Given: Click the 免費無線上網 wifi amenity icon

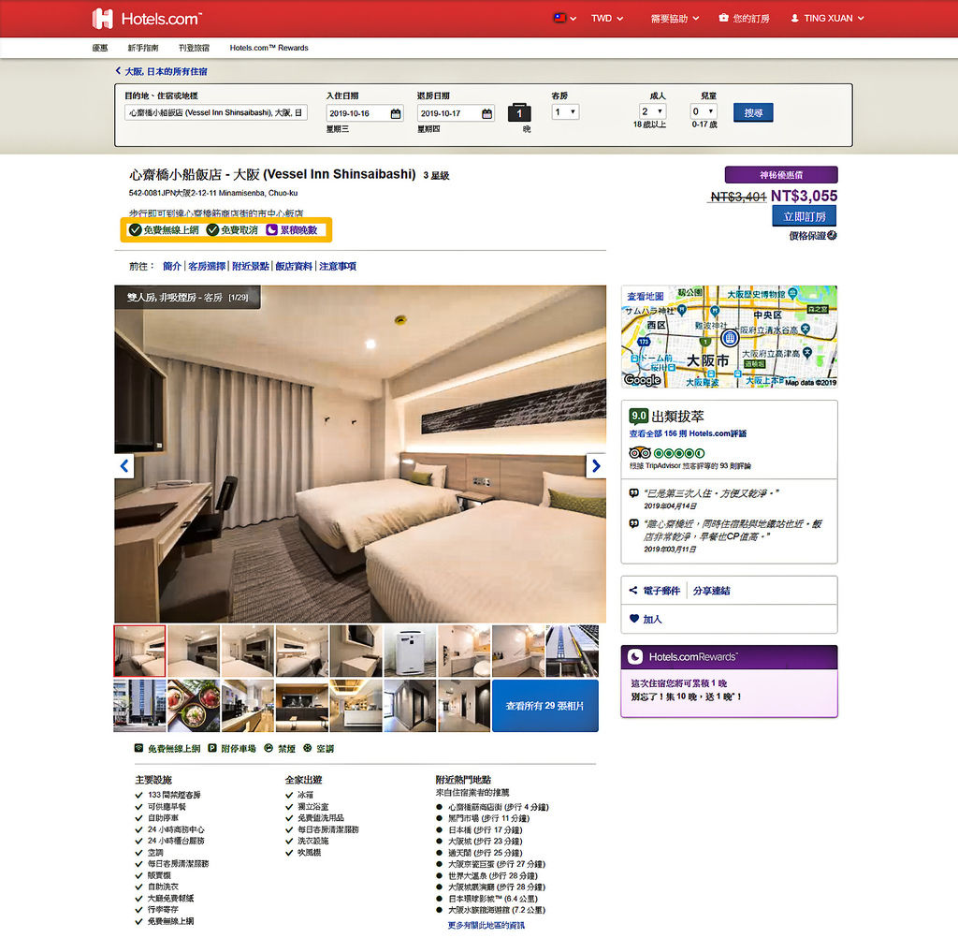Looking at the screenshot, I should point(138,748).
